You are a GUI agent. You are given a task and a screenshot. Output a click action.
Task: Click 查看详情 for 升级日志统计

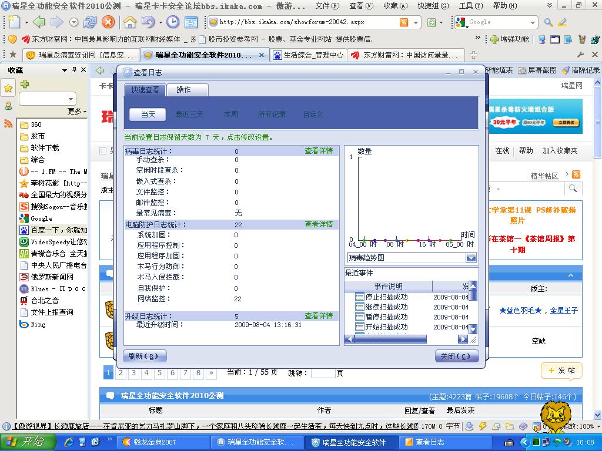point(319,316)
